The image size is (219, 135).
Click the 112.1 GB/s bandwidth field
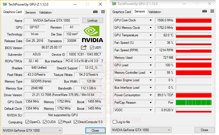(x=88, y=88)
